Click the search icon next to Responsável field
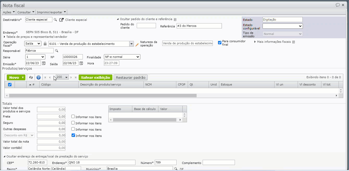The height and width of the screenshot is (171, 349). 57,51
